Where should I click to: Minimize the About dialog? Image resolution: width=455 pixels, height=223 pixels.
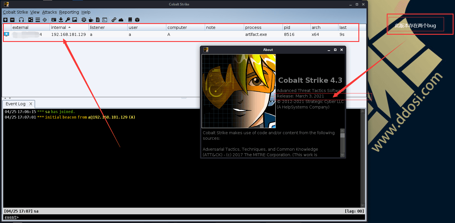pos(329,50)
